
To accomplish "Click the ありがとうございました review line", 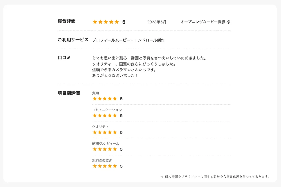I will pos(115,75).
